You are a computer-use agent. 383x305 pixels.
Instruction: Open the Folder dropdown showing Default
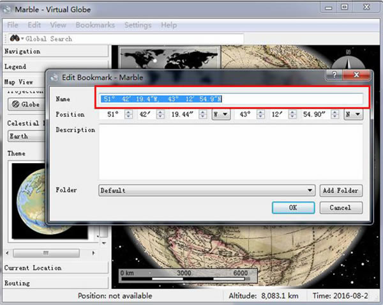tap(207, 191)
